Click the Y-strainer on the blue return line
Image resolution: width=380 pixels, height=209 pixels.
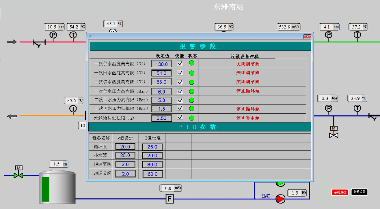coord(375,117)
